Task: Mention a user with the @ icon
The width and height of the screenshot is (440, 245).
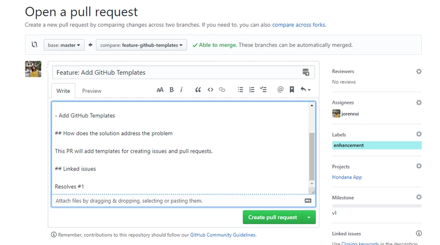Action: tap(280, 90)
